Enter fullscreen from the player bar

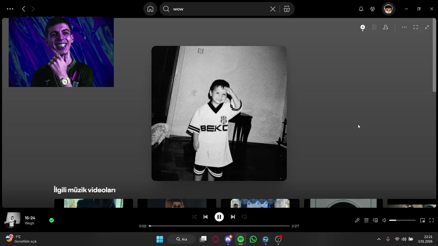[431, 220]
